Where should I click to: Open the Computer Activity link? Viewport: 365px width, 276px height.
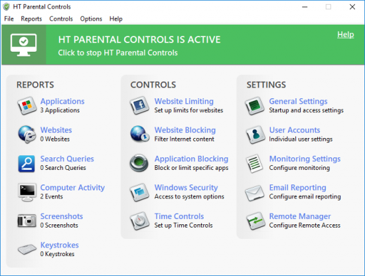click(x=72, y=188)
